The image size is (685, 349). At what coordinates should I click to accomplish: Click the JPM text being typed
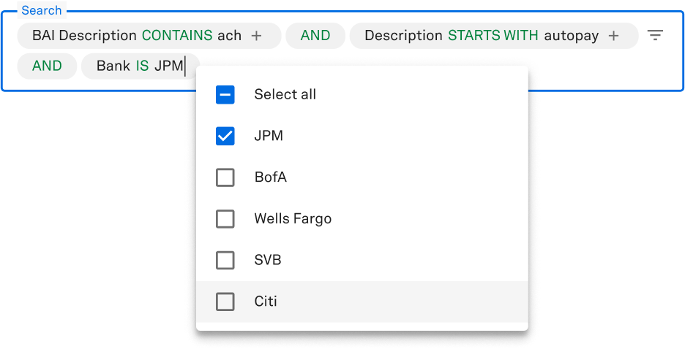pyautogui.click(x=168, y=66)
